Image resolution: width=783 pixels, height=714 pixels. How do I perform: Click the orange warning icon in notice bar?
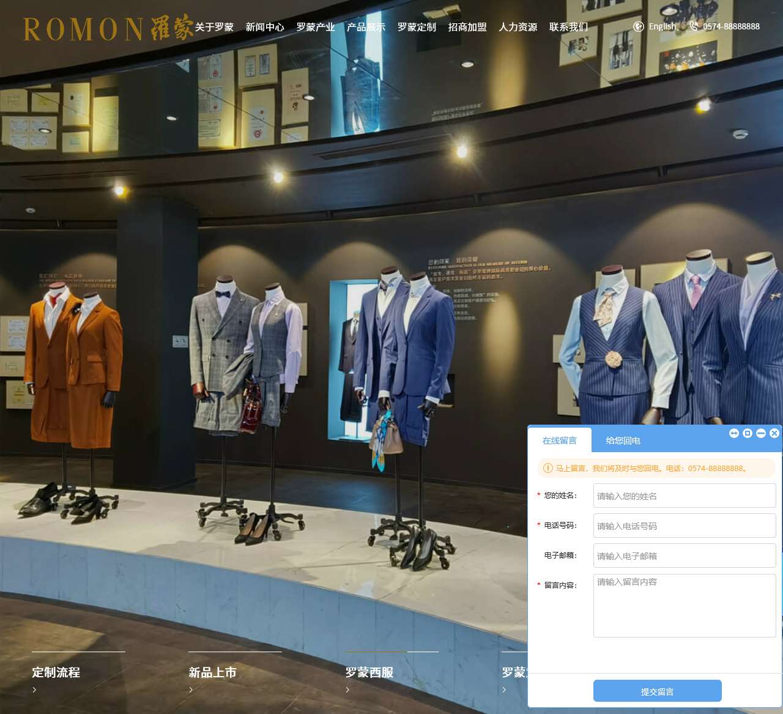[548, 468]
